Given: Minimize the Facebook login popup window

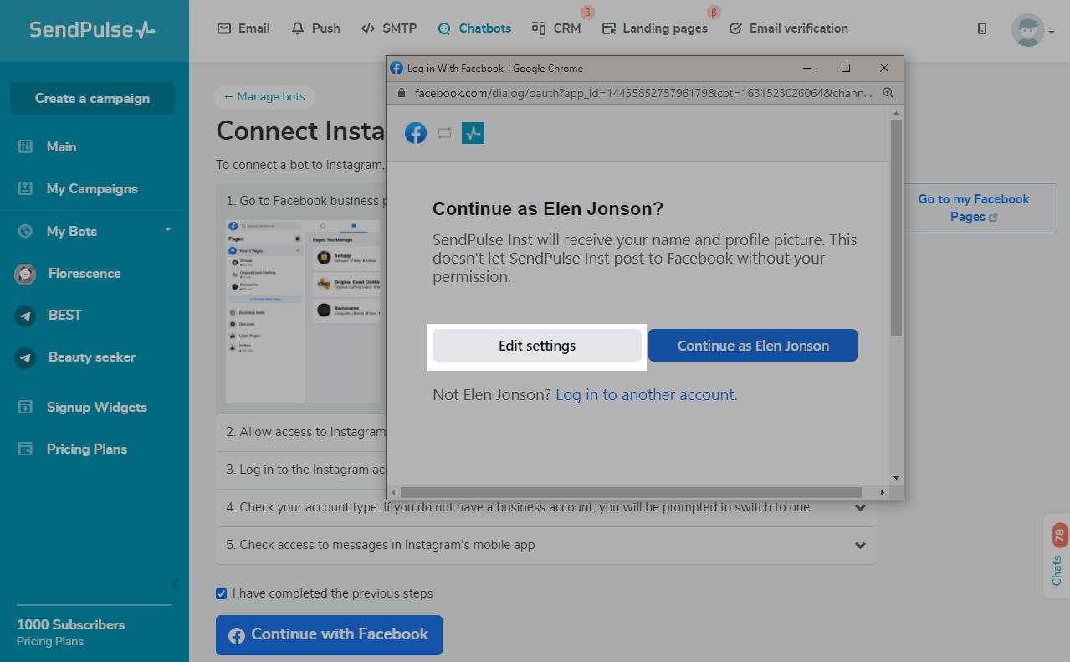Looking at the screenshot, I should point(807,68).
